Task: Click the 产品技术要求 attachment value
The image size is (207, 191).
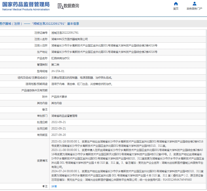Action: point(59,97)
